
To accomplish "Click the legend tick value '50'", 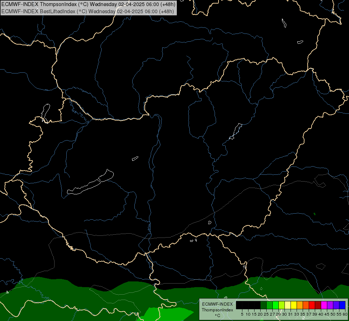I will point(333,314).
